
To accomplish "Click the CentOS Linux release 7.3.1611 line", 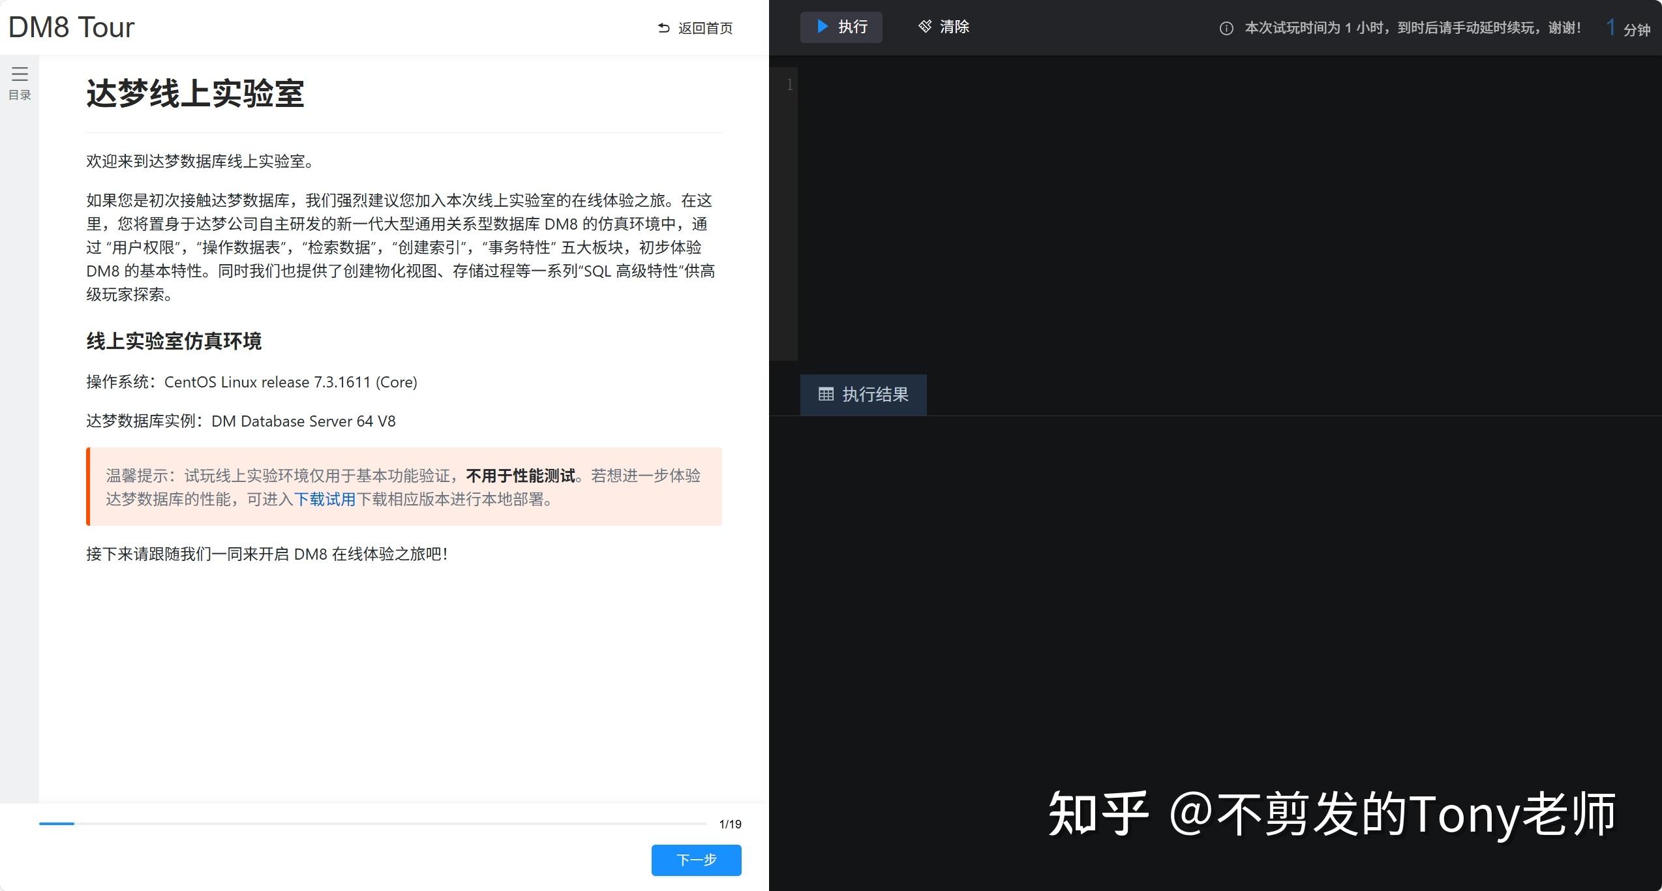I will point(252,382).
